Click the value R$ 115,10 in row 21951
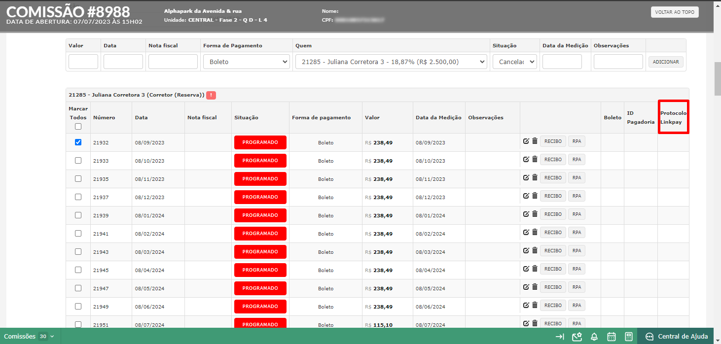Viewport: 721px width, 344px height. point(379,325)
